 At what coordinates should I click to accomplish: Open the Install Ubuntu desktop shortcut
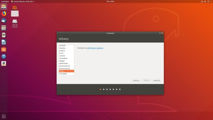pyautogui.click(x=15, y=11)
